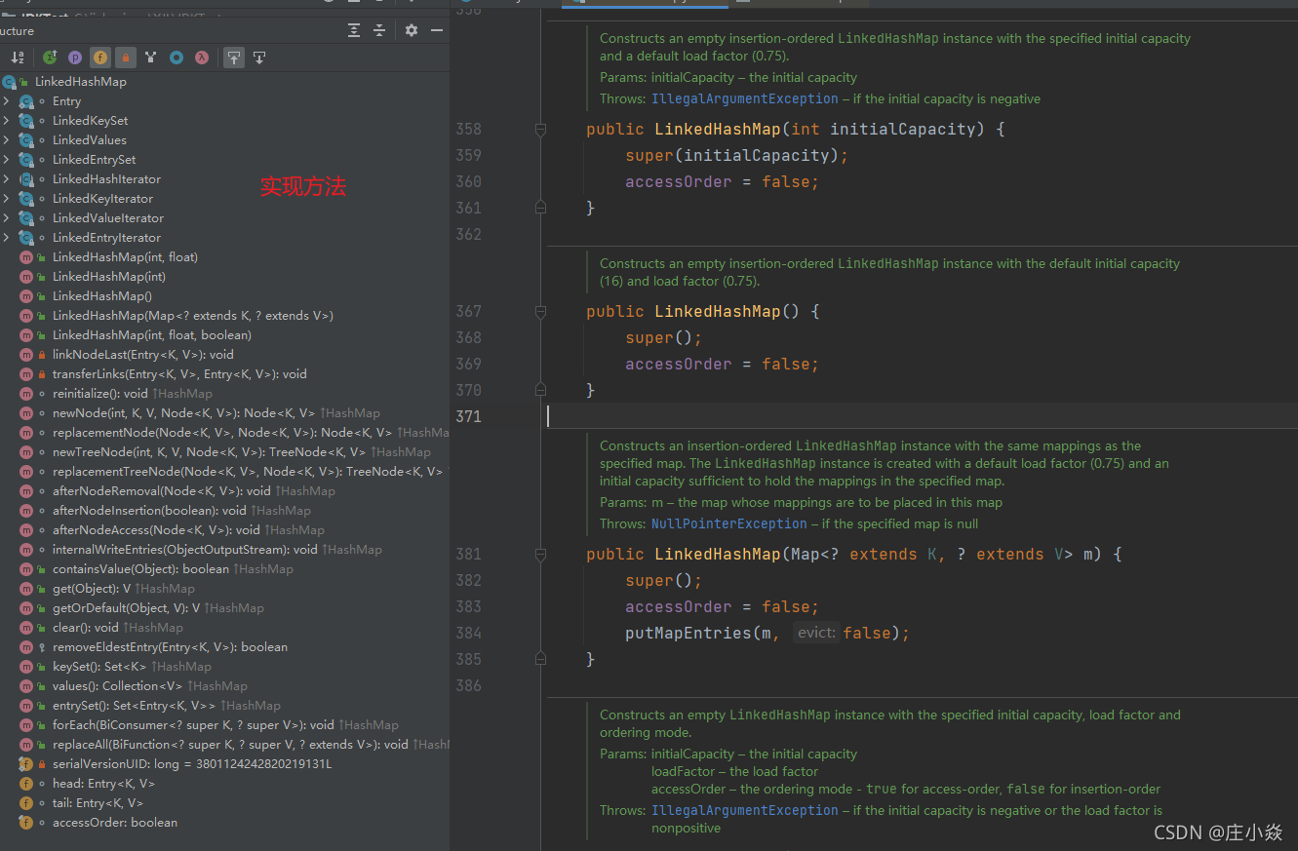Select LinkedHashMap root class in Structure
The height and width of the screenshot is (851, 1298).
tap(81, 82)
